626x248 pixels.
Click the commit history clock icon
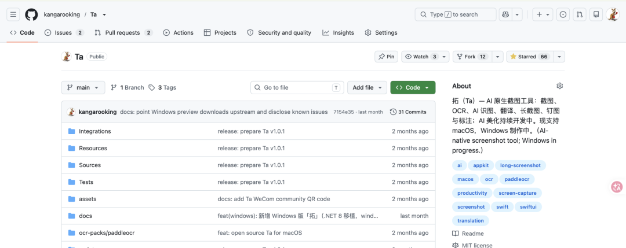coord(393,112)
